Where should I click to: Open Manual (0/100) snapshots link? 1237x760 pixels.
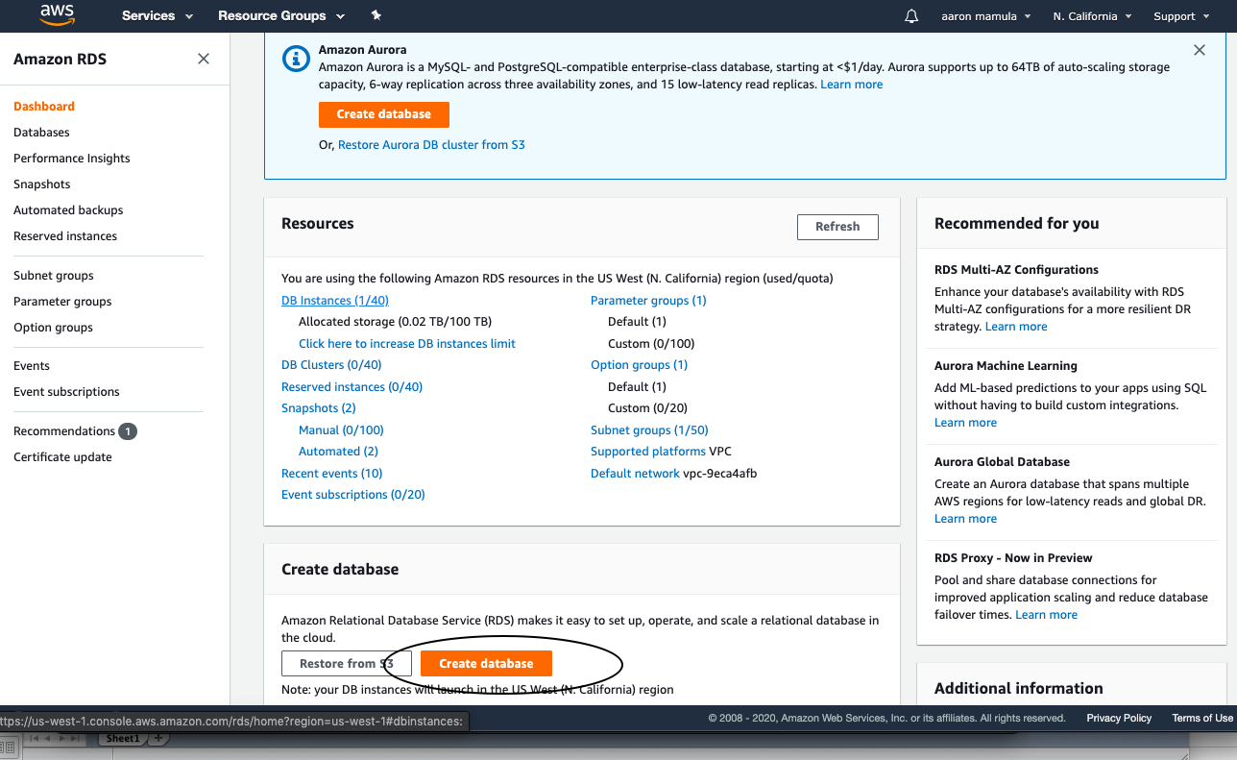[x=341, y=430]
